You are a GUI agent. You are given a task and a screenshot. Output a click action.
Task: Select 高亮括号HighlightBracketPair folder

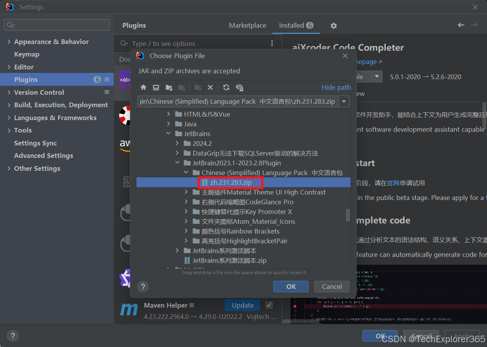coord(245,241)
